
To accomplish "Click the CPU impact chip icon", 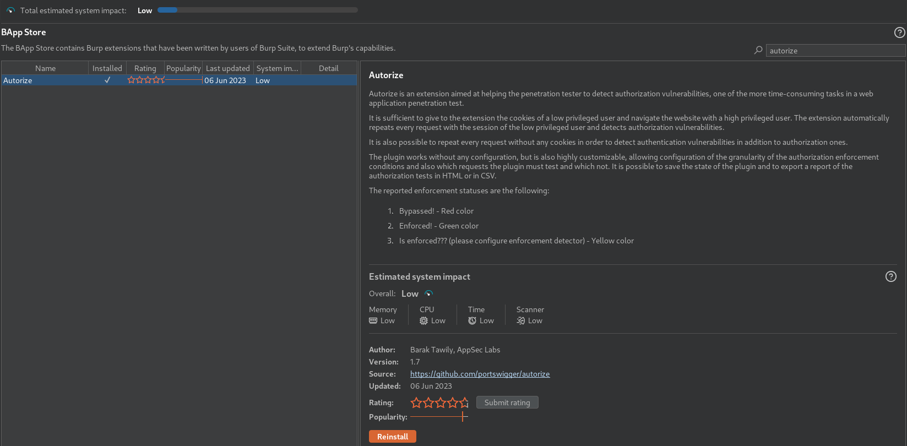I will point(423,320).
